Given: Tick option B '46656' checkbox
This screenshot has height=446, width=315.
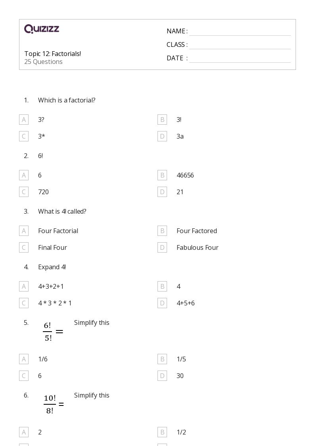Looking at the screenshot, I should (x=162, y=175).
